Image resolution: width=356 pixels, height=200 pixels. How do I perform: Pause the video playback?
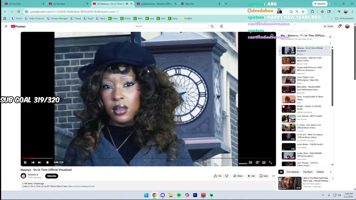pyautogui.click(x=25, y=162)
